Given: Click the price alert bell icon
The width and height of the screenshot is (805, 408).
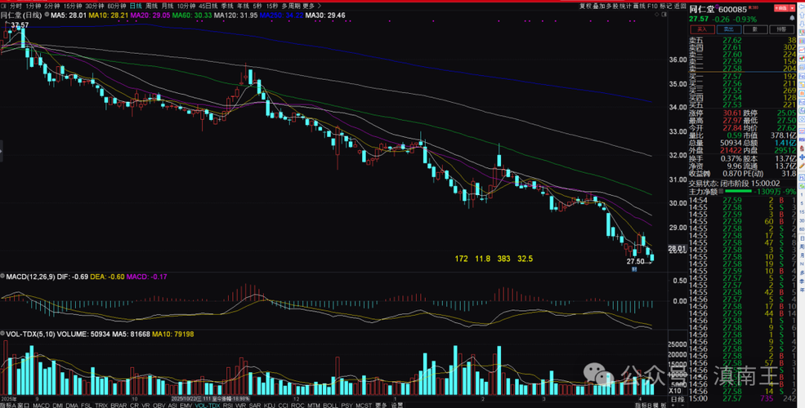Looking at the screenshot, I should [792, 18].
